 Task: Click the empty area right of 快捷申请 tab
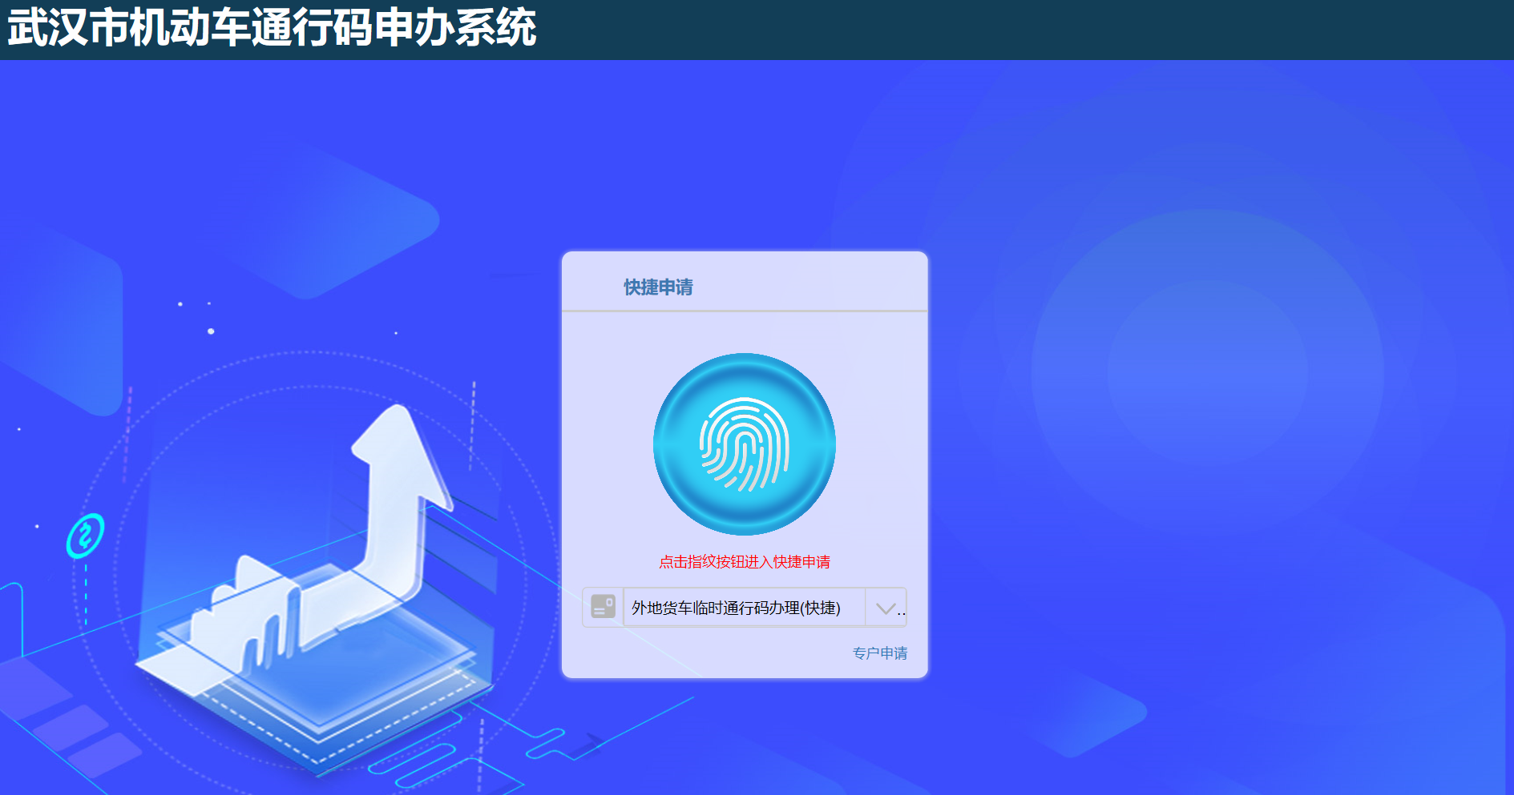809,285
